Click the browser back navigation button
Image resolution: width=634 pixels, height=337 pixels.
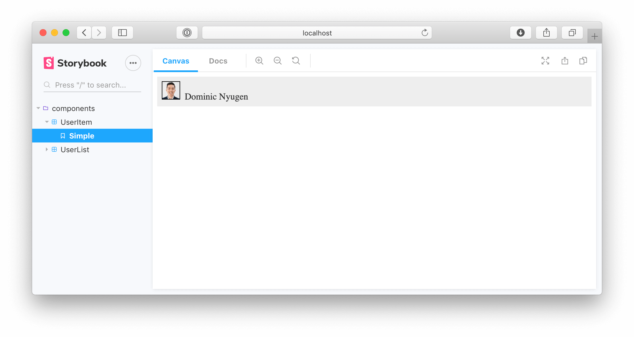tap(84, 32)
